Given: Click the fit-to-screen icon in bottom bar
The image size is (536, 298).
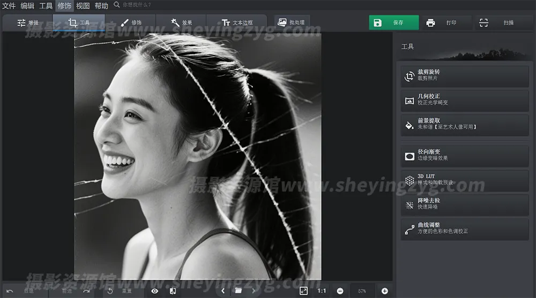Looking at the screenshot, I should [303, 291].
